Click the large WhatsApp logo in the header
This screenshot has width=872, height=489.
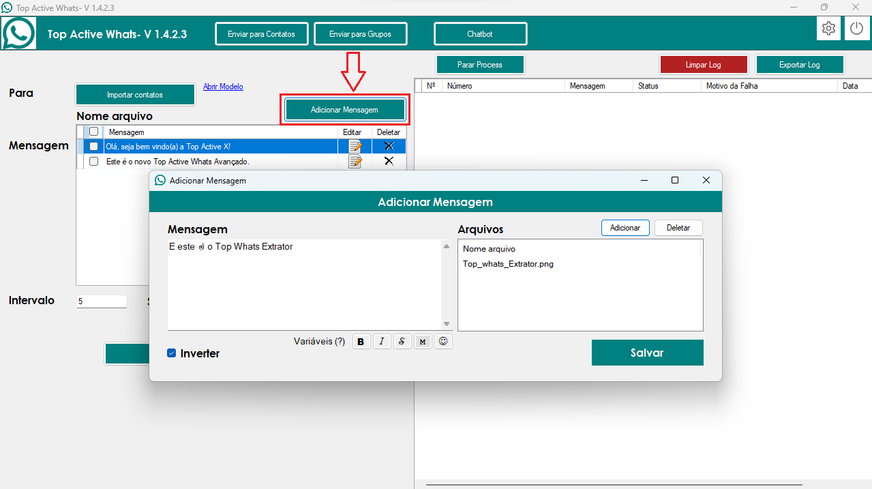(18, 33)
